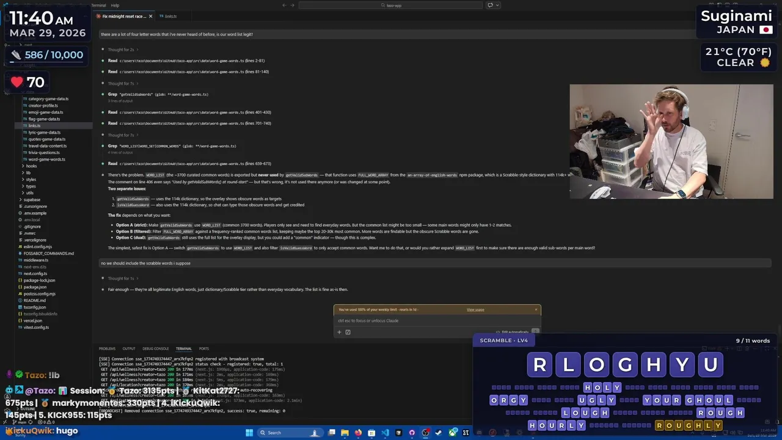This screenshot has height=440, width=782.
Task: Expand the utils folder
Action: click(29, 193)
